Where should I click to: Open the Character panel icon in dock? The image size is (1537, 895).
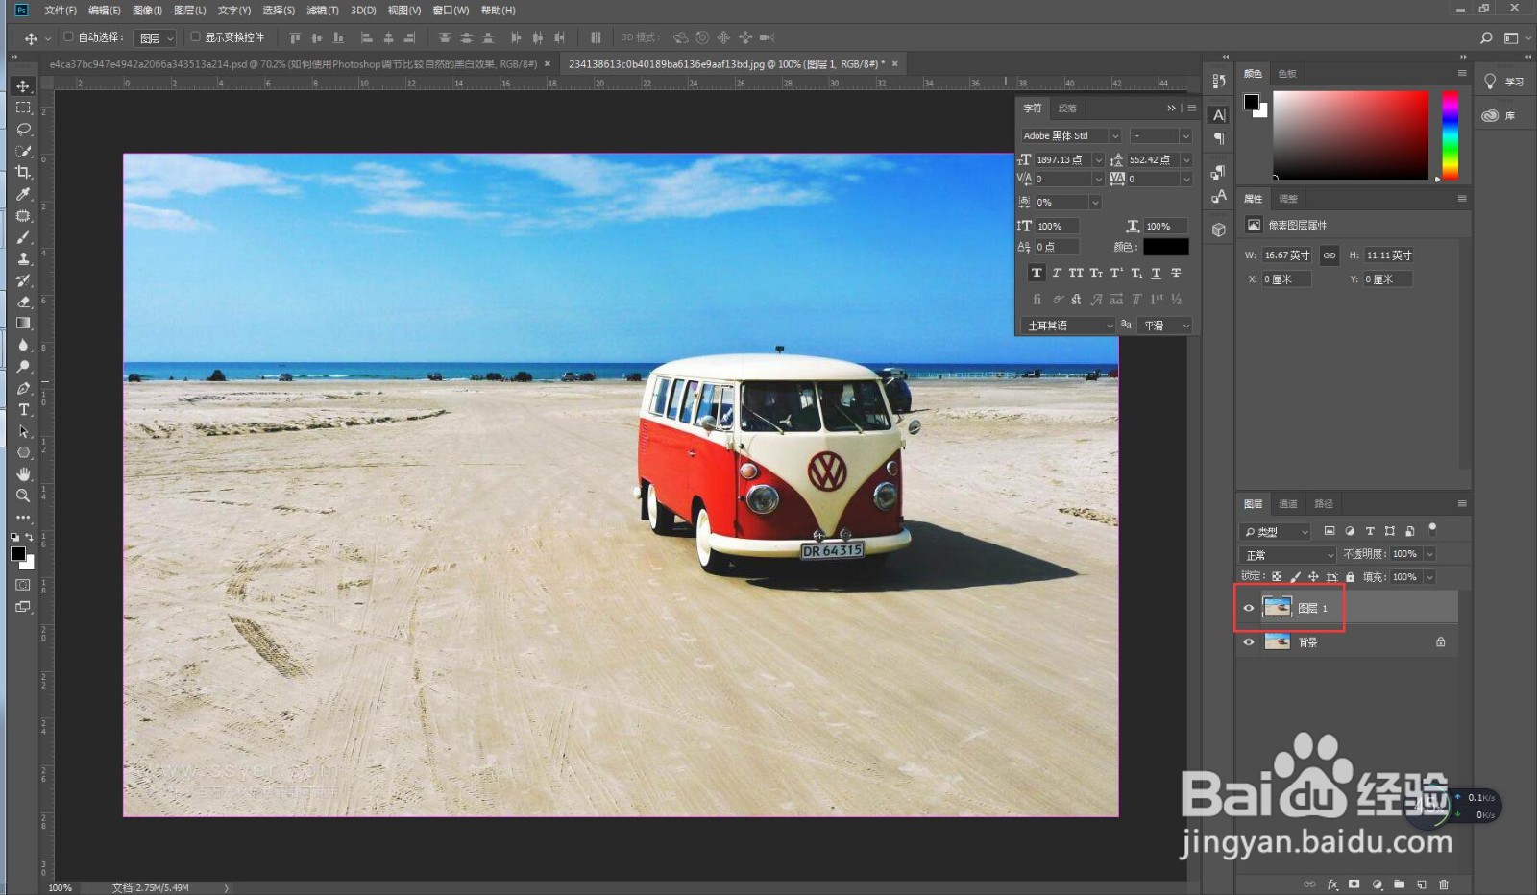tap(1219, 115)
